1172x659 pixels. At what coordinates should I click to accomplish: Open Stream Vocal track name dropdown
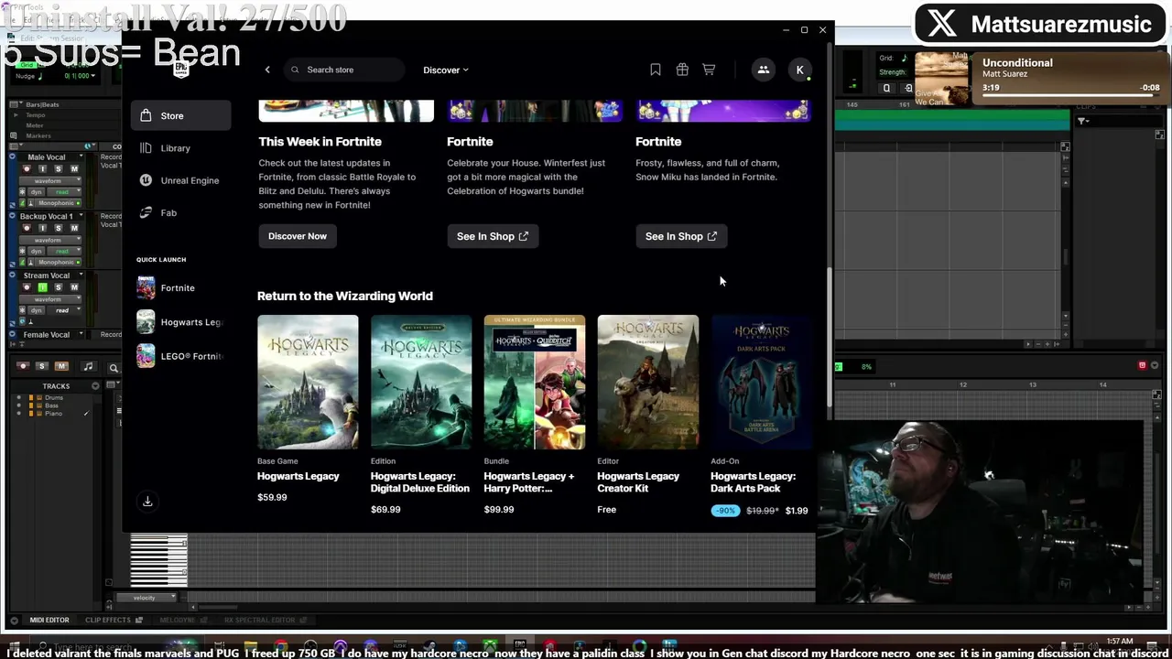(x=81, y=275)
